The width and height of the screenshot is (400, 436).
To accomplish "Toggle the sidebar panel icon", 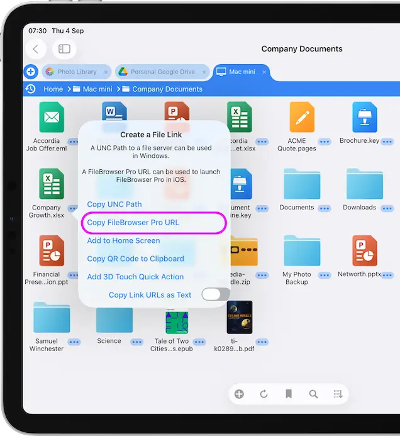I will tap(64, 49).
